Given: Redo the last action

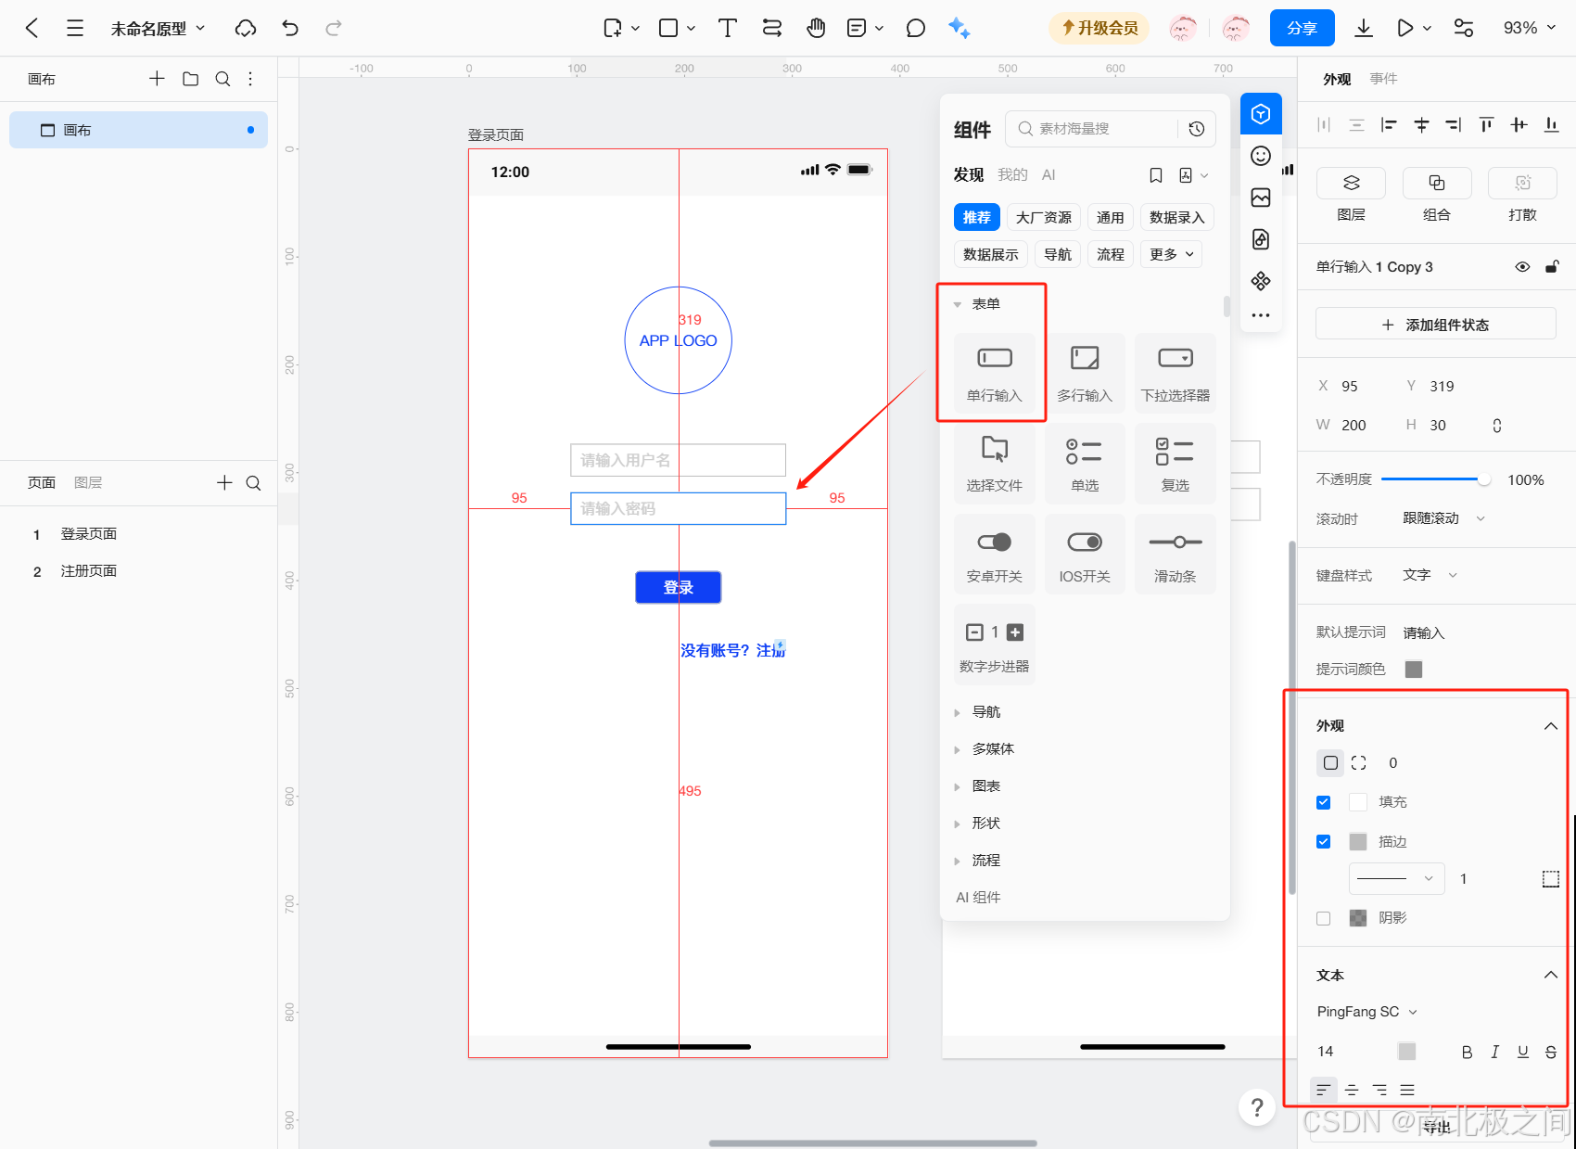Looking at the screenshot, I should (x=334, y=28).
